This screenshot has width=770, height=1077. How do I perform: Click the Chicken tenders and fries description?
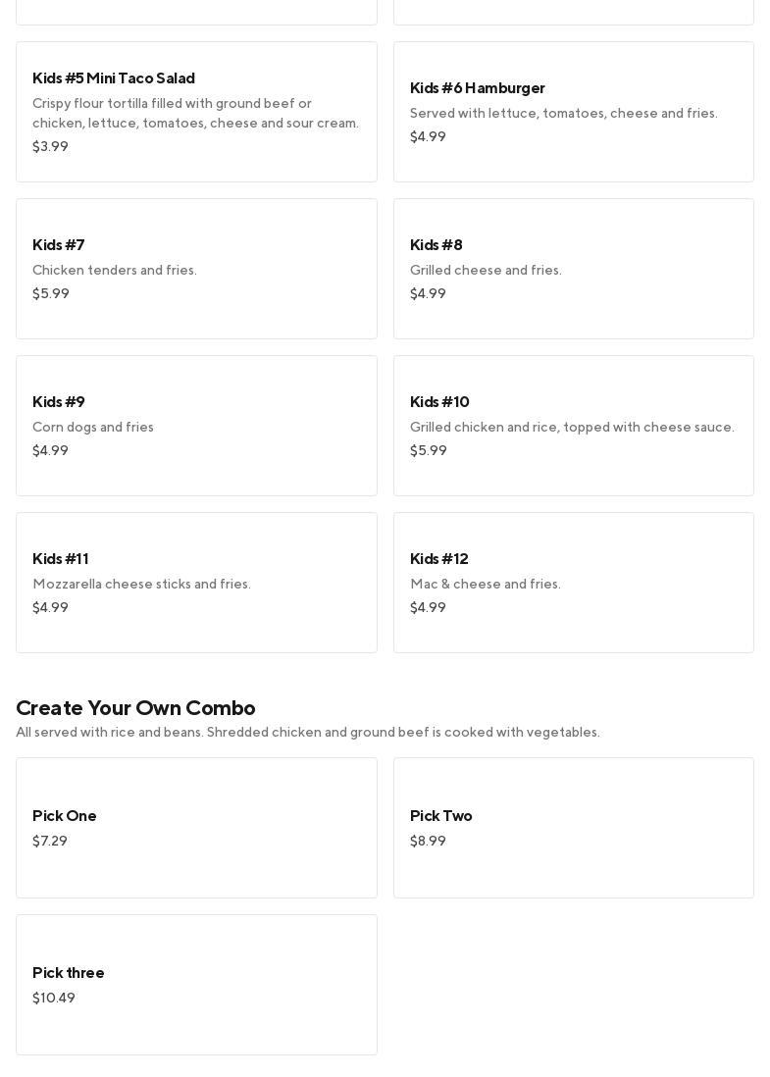[115, 271]
